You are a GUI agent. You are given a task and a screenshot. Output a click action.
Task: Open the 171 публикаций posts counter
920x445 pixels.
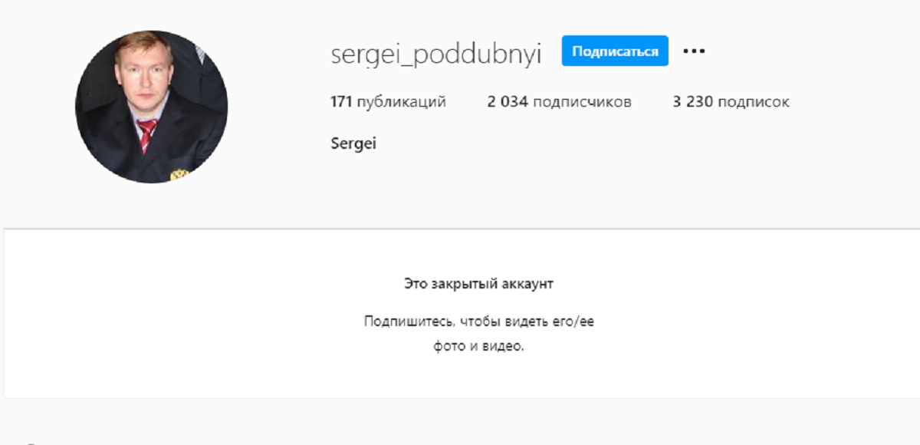point(388,102)
